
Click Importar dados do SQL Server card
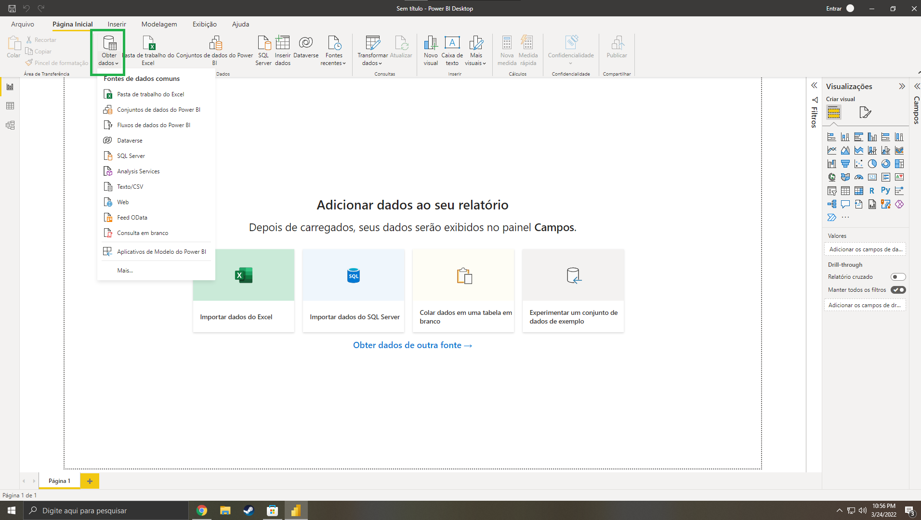(354, 290)
